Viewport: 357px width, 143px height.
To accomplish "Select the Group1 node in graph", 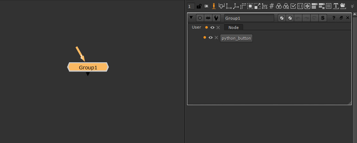I will (88, 67).
